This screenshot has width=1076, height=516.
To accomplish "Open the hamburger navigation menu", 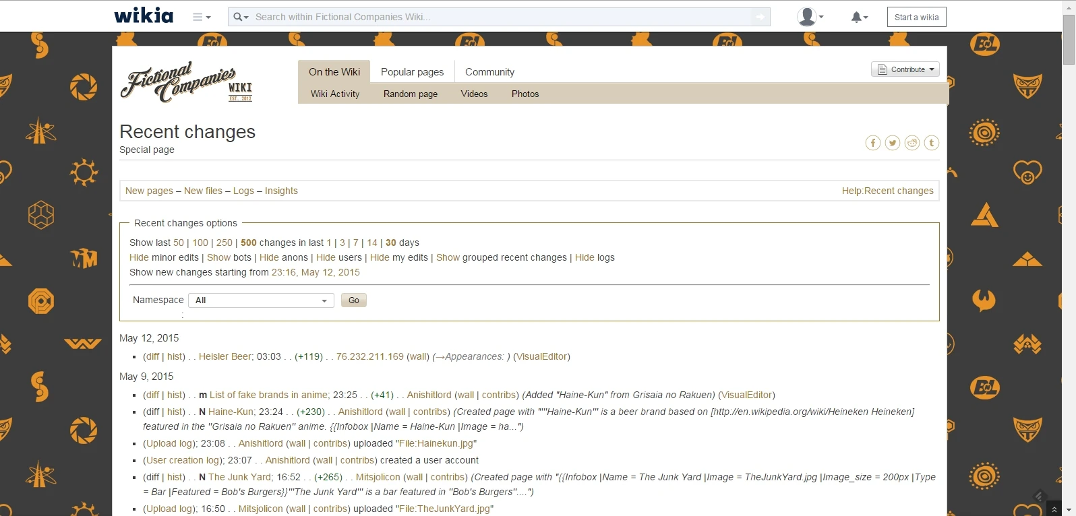I will tap(202, 17).
